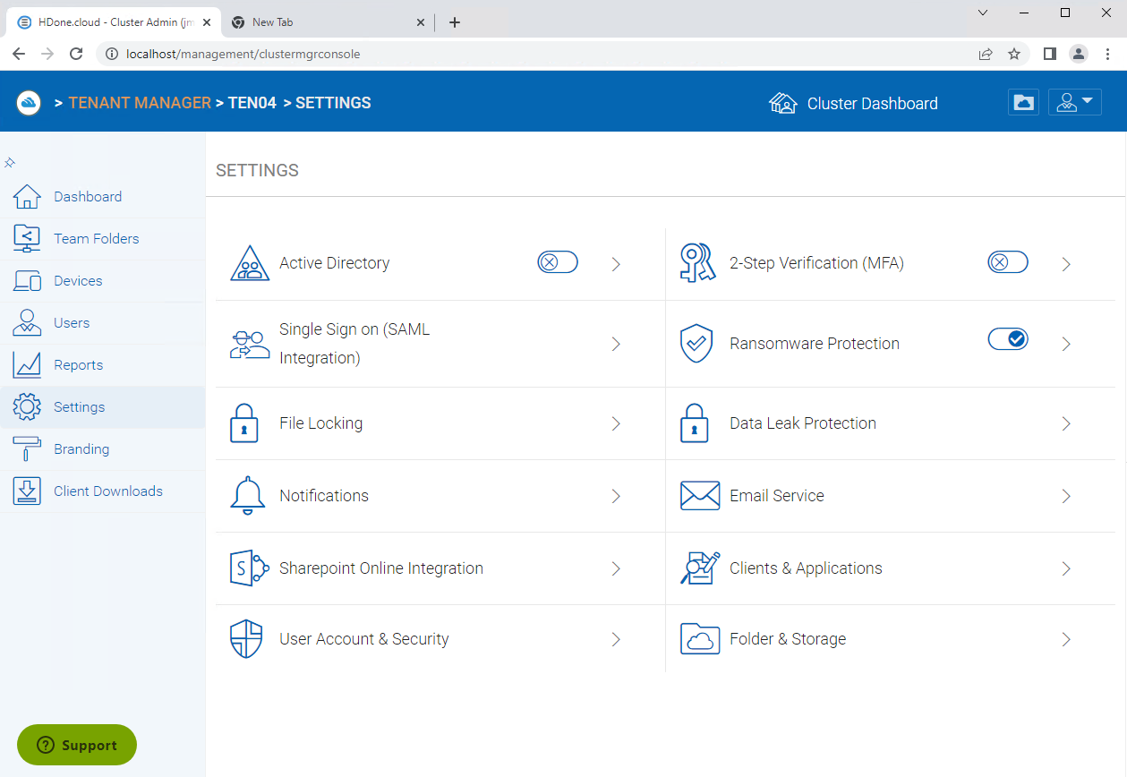Open the Data Leak Protection settings label
Viewport: 1127px width, 777px height.
[803, 423]
